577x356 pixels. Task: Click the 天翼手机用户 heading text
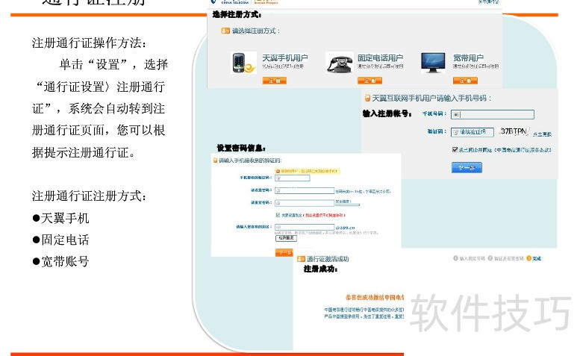285,58
